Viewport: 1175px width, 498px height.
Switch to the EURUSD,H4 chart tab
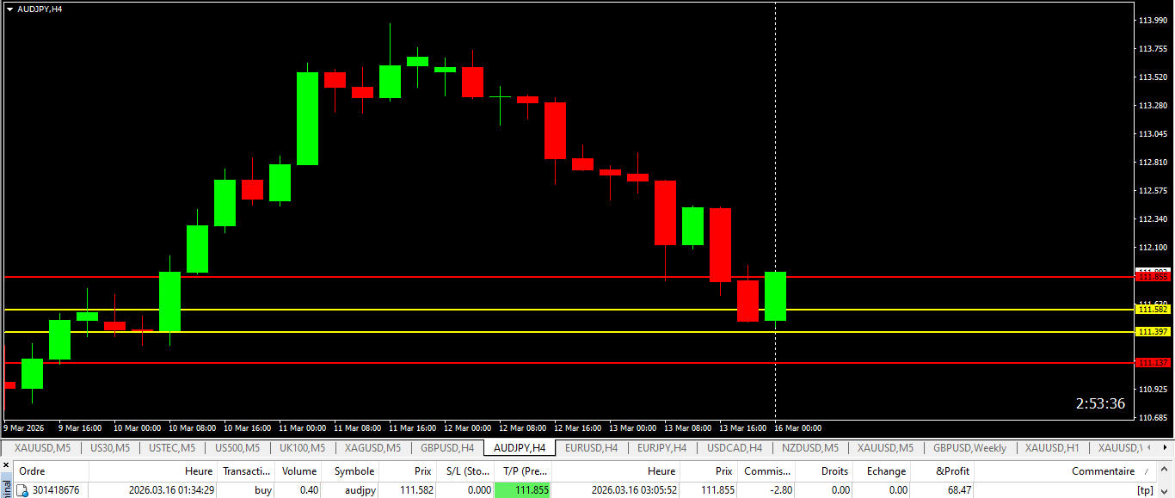coord(591,448)
